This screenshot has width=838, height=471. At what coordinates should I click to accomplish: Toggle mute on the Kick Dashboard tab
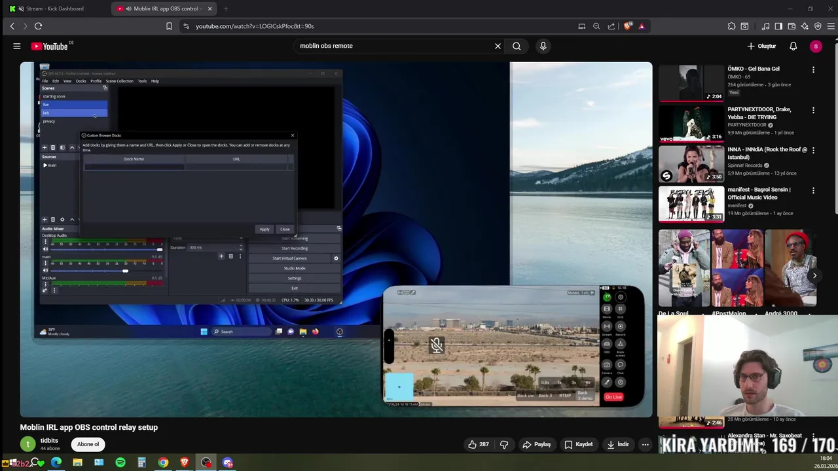[x=22, y=9]
